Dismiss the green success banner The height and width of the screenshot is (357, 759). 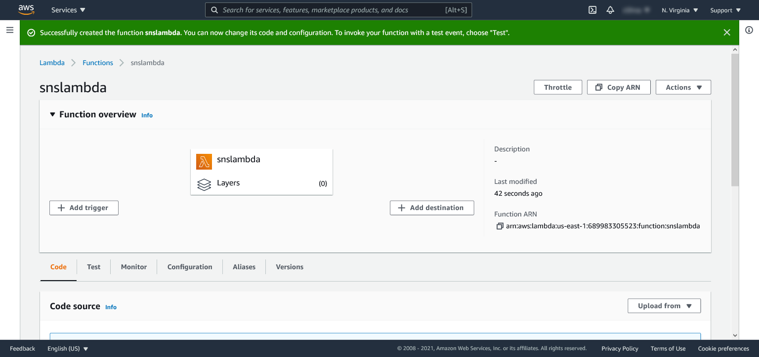727,33
